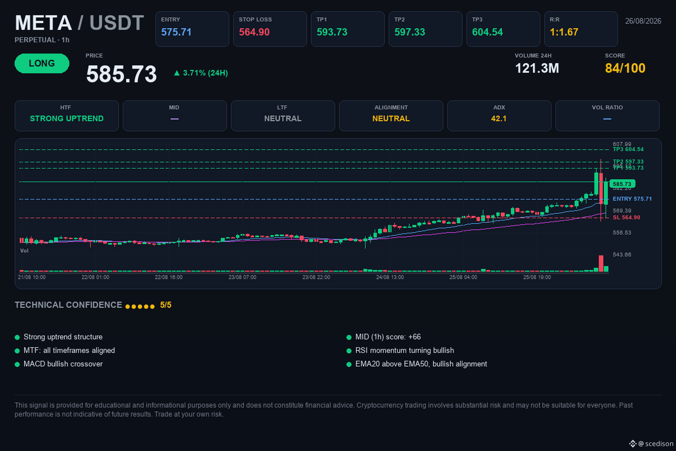This screenshot has height=451, width=676.
Task: Click 'EMA20 above EMA50, bullish alignment' text
Action: click(421, 364)
